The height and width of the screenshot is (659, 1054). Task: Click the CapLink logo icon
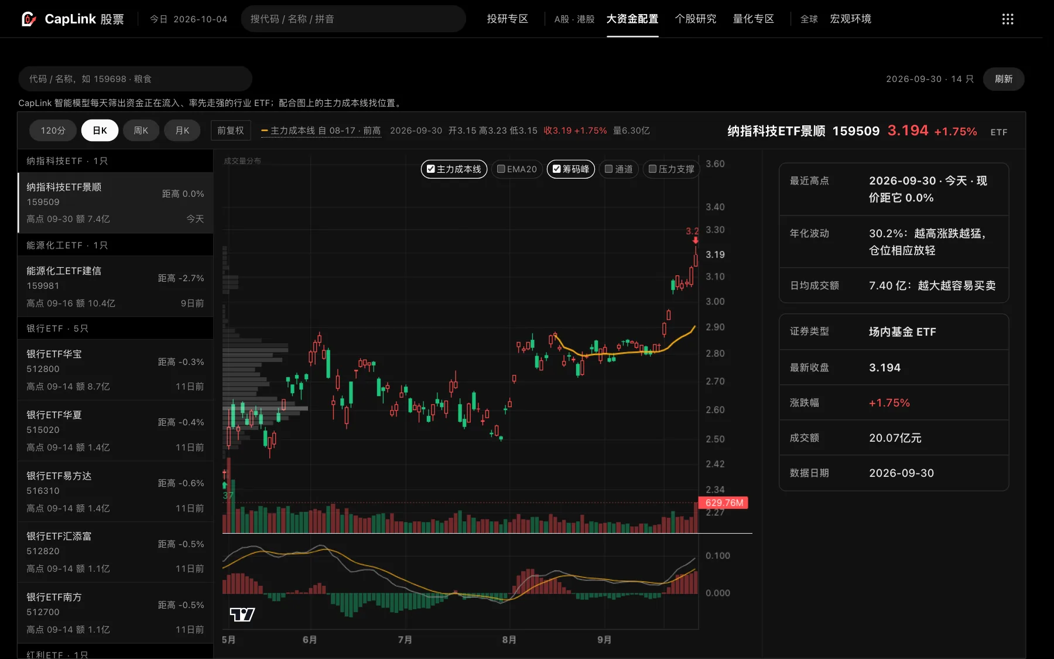29,19
